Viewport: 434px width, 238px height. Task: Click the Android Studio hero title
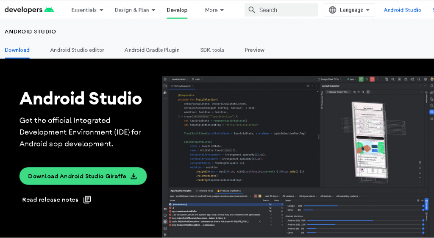point(81,98)
